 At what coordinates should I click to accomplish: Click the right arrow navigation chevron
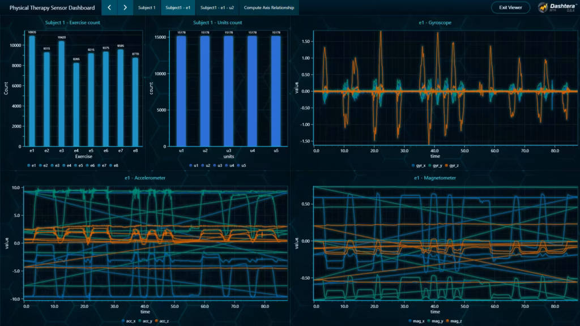coord(124,7)
